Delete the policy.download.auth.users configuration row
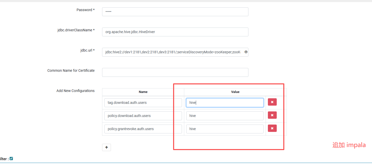The height and width of the screenshot is (167, 372). tap(272, 115)
